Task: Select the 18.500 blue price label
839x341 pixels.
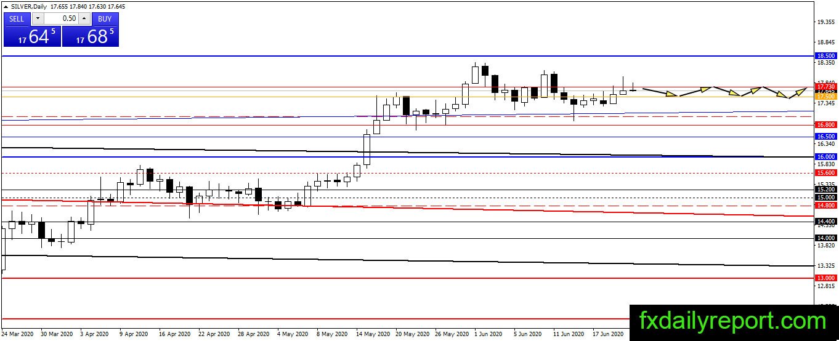Action: (x=825, y=55)
